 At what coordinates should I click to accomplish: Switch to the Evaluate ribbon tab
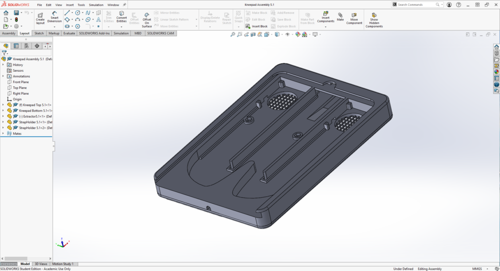pos(69,33)
